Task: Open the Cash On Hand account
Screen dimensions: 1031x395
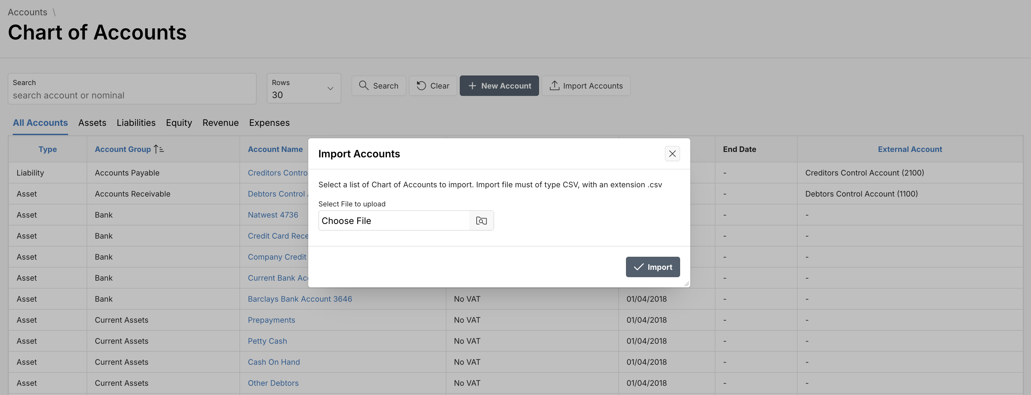Action: [x=274, y=362]
